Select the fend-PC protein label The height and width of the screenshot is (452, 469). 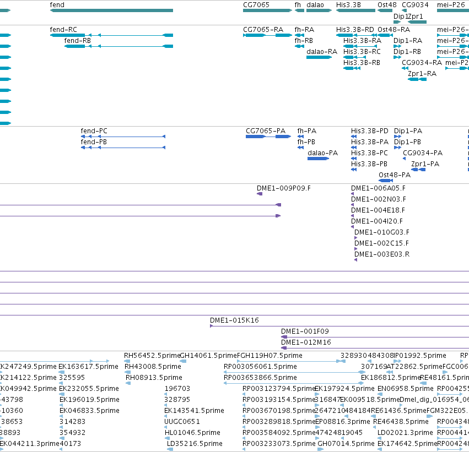[94, 131]
